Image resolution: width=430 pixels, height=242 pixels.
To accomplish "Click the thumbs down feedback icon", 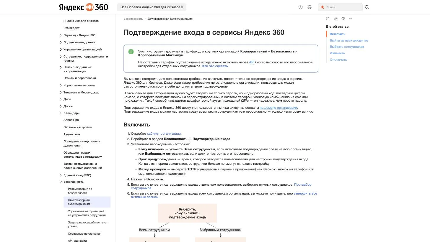I will [x=343, y=19].
